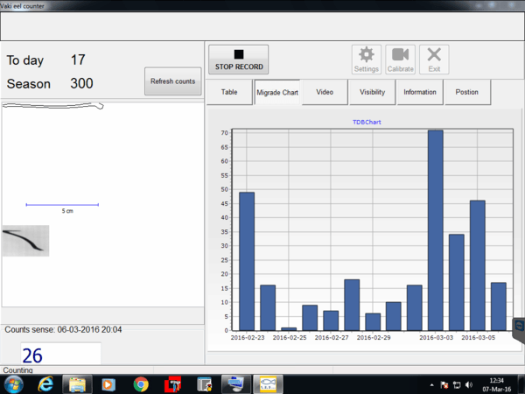Image resolution: width=525 pixels, height=394 pixels.
Task: Open the media player taskbar icon
Action: (108, 384)
